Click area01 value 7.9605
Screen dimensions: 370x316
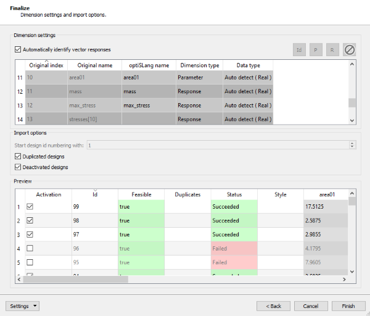(326, 262)
